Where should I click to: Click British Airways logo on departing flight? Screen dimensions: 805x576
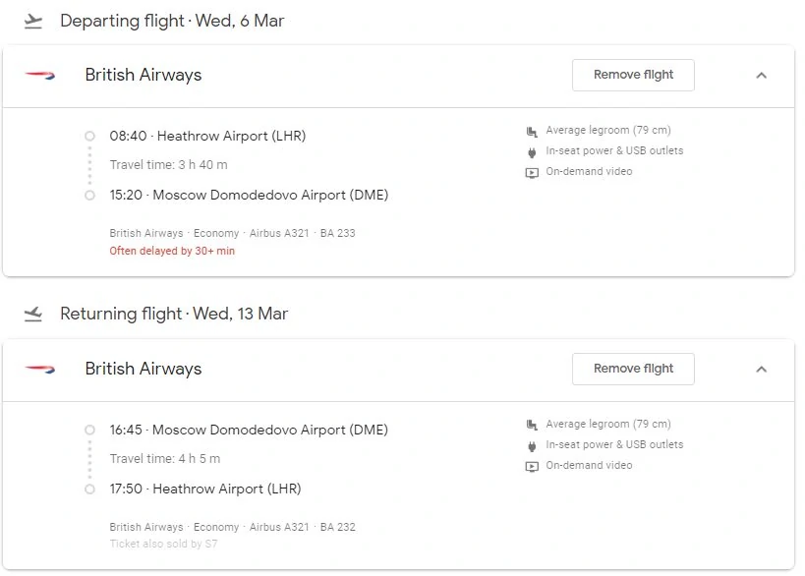coord(40,76)
